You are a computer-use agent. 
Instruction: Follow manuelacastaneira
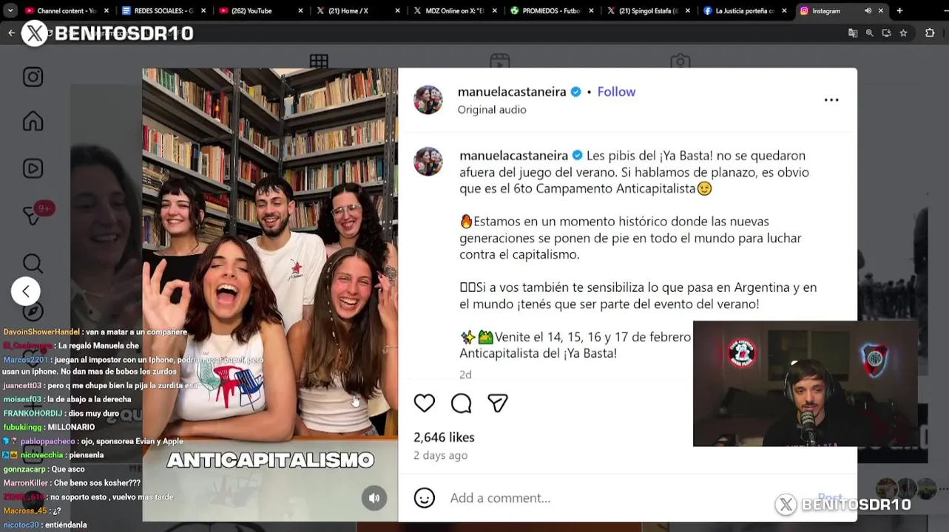616,92
